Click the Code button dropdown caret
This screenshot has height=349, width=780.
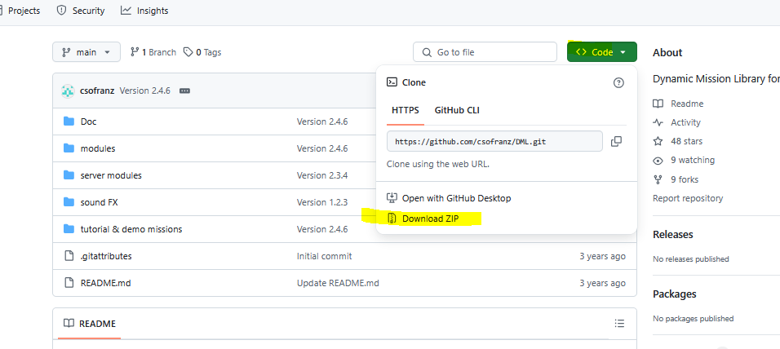click(623, 52)
